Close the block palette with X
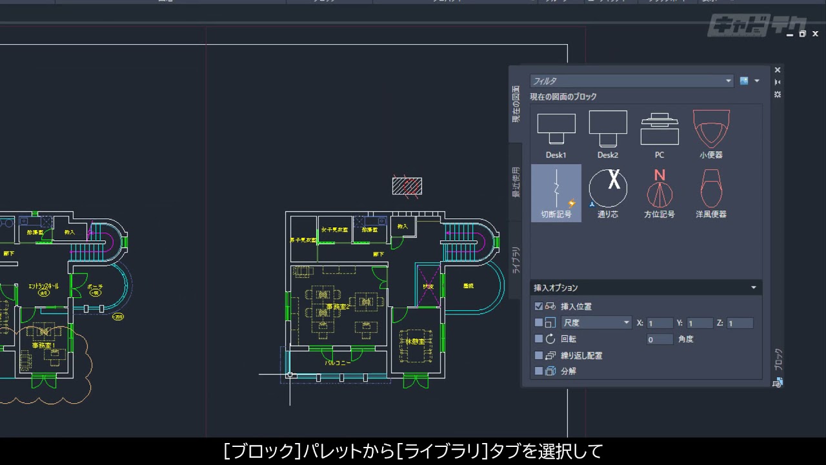826x465 pixels. (778, 70)
